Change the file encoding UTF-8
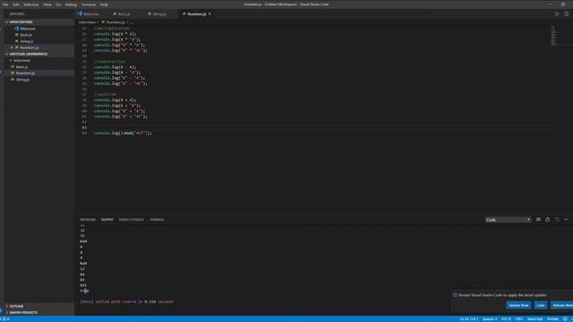 [506, 319]
